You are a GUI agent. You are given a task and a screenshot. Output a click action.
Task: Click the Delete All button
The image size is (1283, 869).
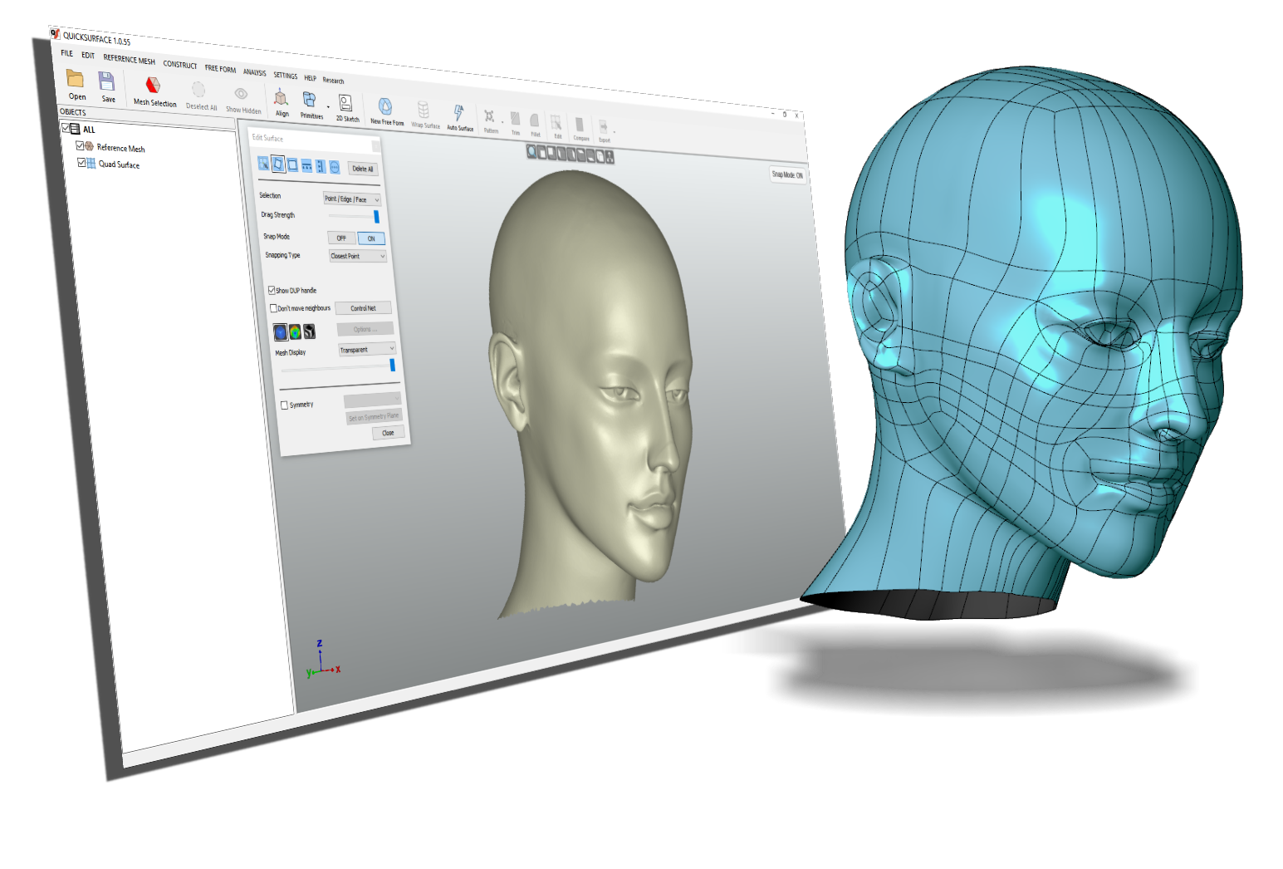(363, 169)
